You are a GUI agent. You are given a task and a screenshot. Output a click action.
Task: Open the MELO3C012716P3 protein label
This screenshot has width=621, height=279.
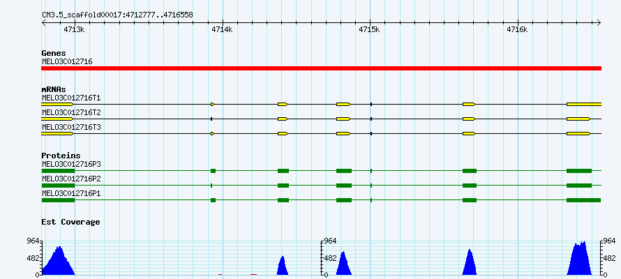(x=71, y=164)
